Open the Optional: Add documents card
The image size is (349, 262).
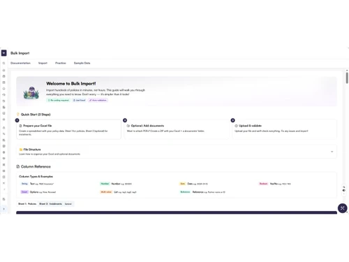(177, 129)
